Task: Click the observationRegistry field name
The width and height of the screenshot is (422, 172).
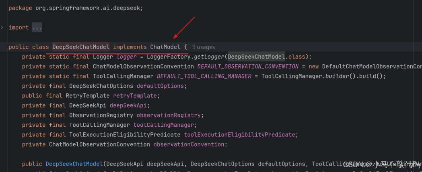Action: tap(169, 115)
